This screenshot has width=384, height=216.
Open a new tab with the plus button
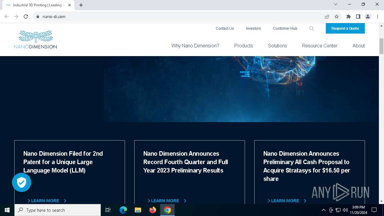point(81,5)
